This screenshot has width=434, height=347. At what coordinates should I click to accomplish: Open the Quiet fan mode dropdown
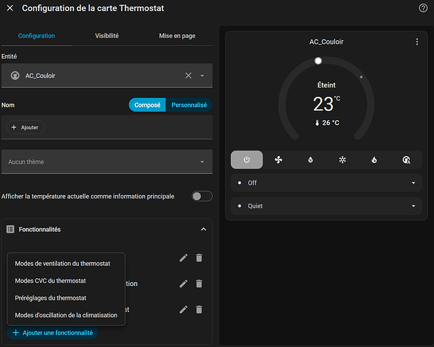pyautogui.click(x=327, y=206)
